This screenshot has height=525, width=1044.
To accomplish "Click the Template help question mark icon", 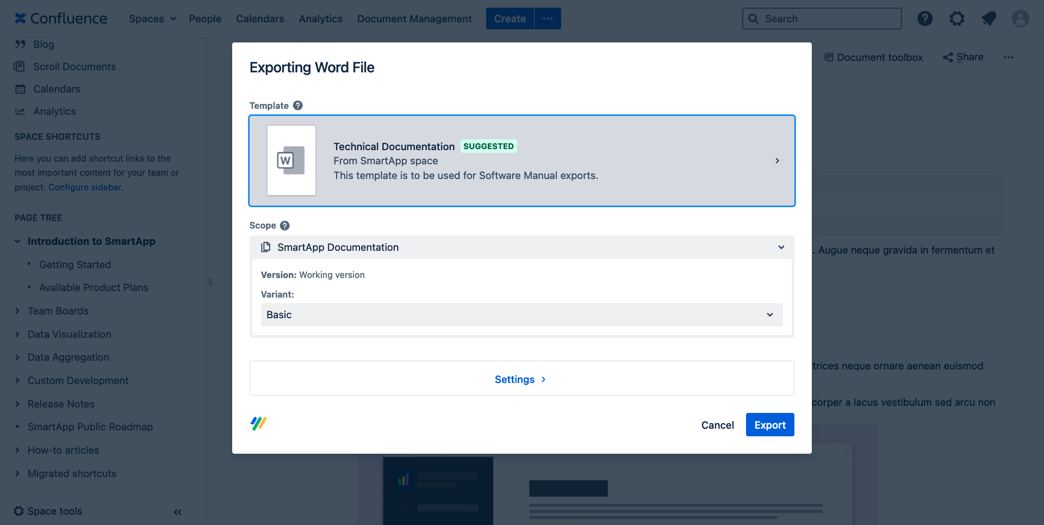I will [x=297, y=106].
